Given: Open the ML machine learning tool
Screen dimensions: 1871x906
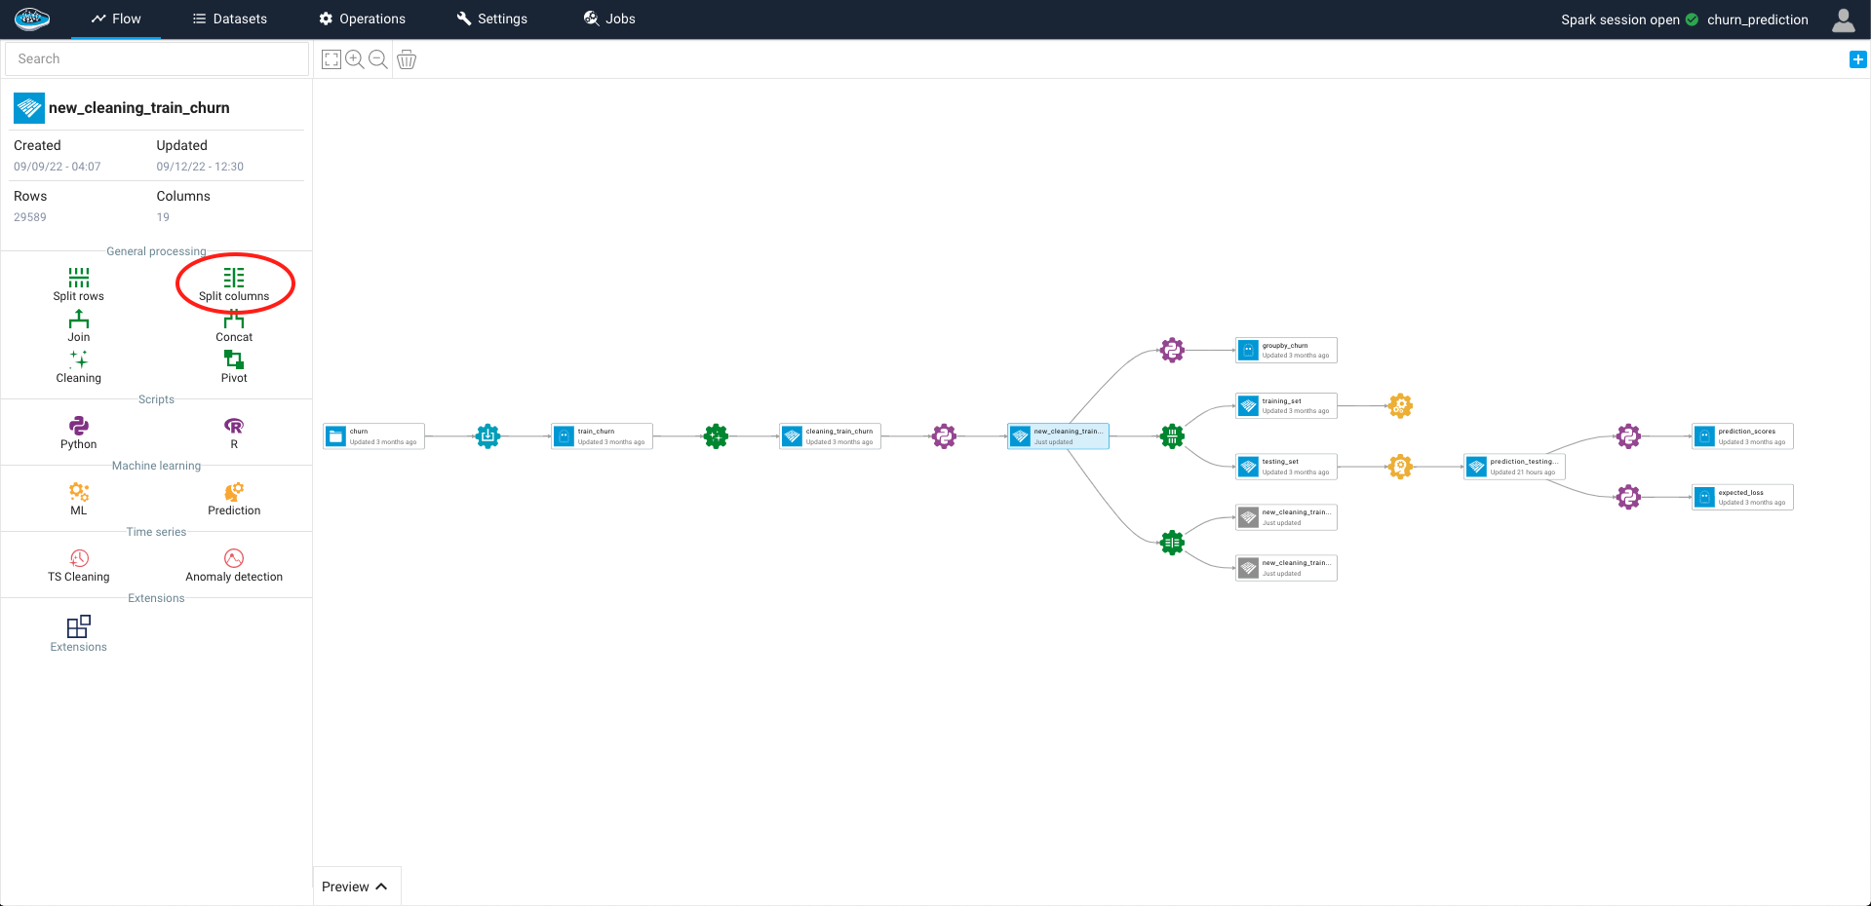Looking at the screenshot, I should click(78, 498).
